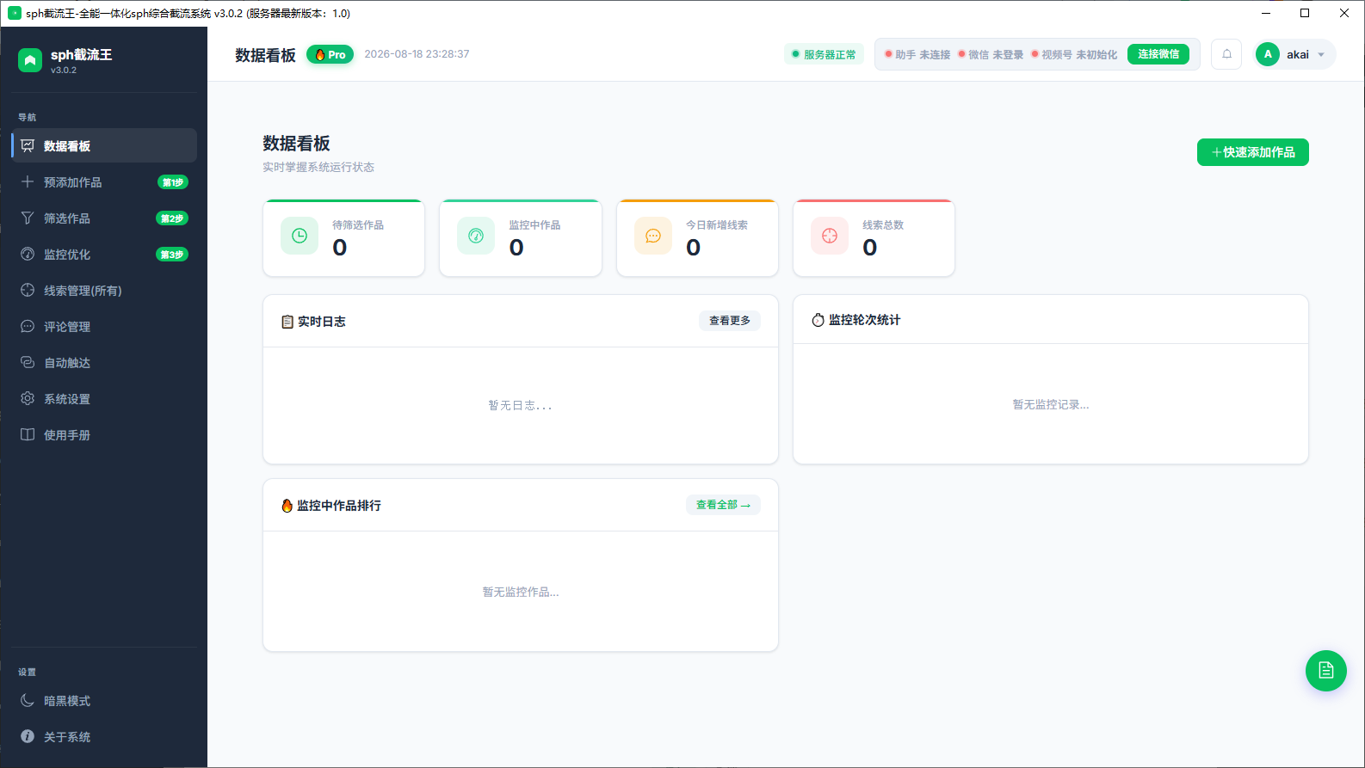This screenshot has width=1365, height=768.
Task: Click the gauge icon beside 监控优化
Action: tap(28, 254)
